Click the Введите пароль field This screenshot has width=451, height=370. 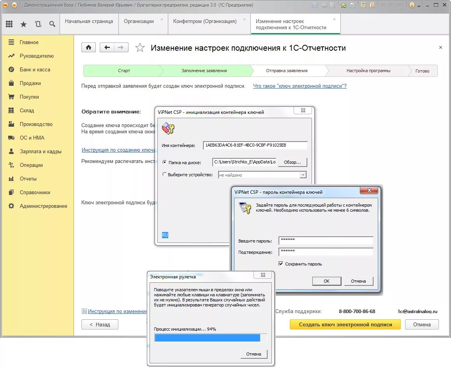pos(326,241)
